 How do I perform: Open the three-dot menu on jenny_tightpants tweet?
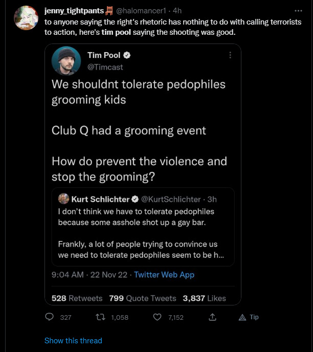298,11
